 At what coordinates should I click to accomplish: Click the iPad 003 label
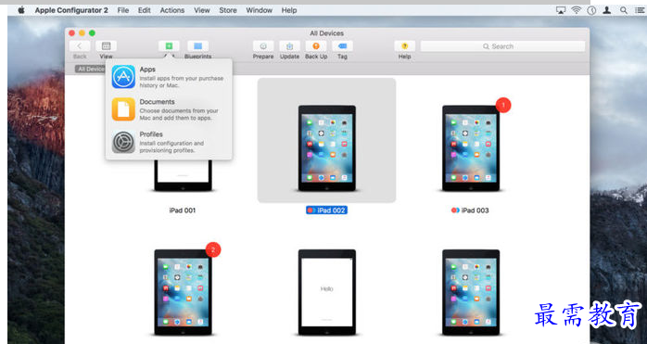tap(475, 210)
